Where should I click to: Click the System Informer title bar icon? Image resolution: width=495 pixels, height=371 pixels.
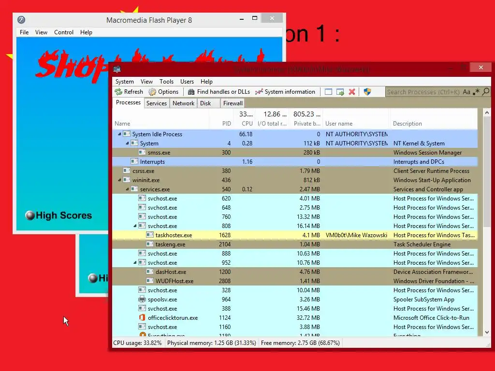(x=117, y=69)
